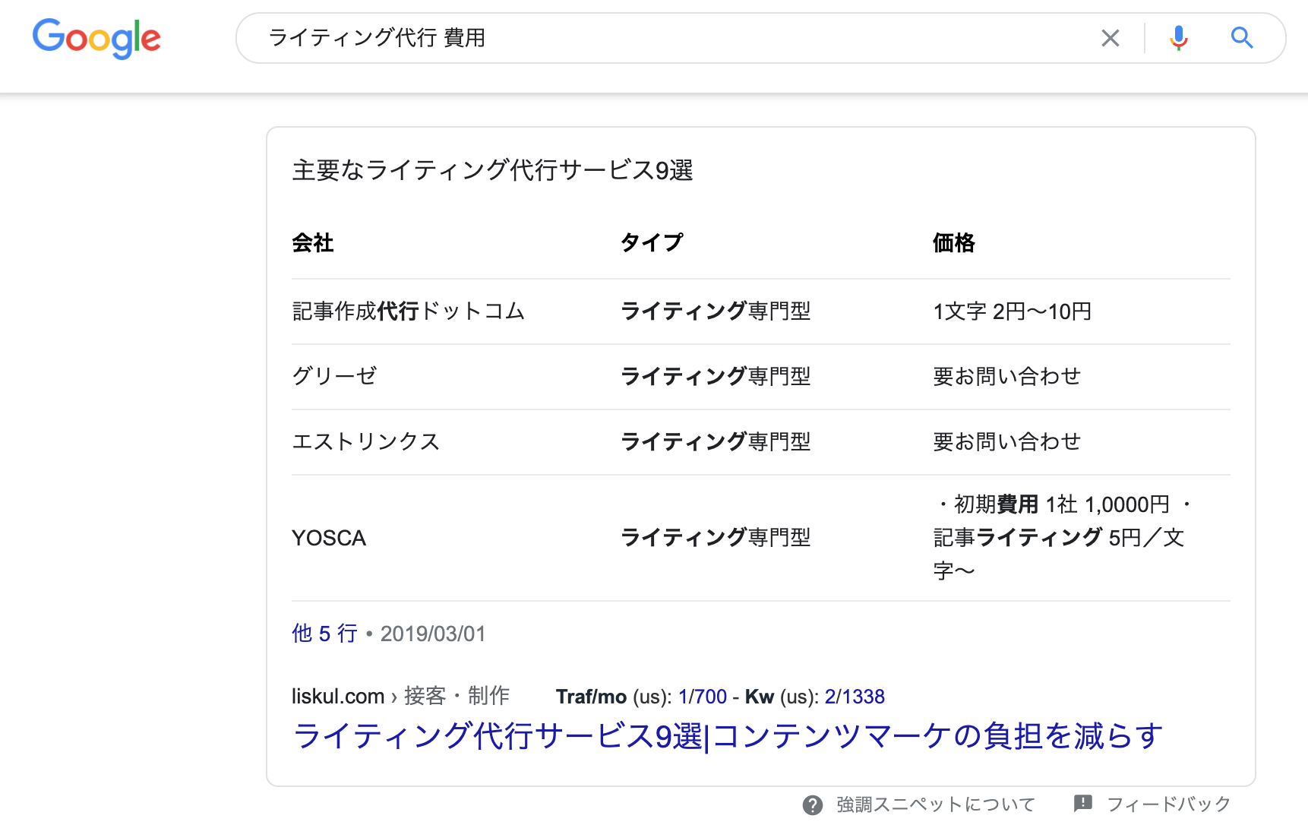Select the 記事作成代行ドットコム cell

[409, 311]
